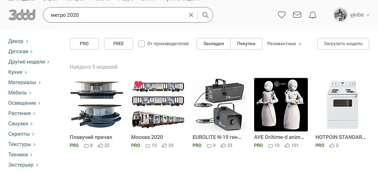Click PRO label under Плавучий причал
This screenshot has height=173, width=378.
coord(74,145)
